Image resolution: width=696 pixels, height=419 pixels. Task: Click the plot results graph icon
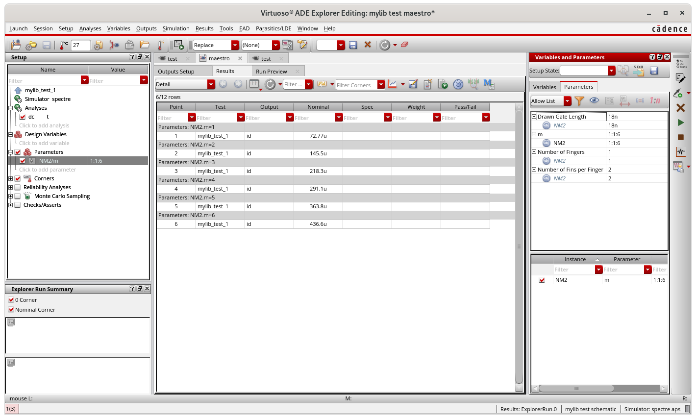393,84
